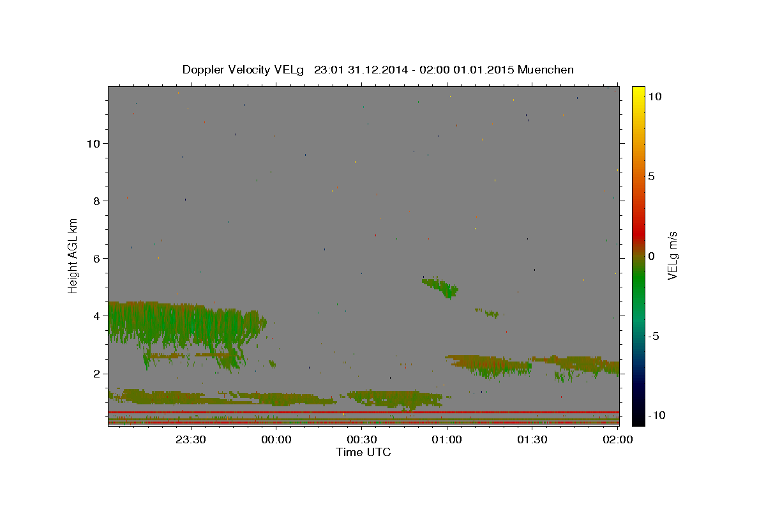Click the '00:30' time tick label
This screenshot has height=511, width=766.
[361, 439]
